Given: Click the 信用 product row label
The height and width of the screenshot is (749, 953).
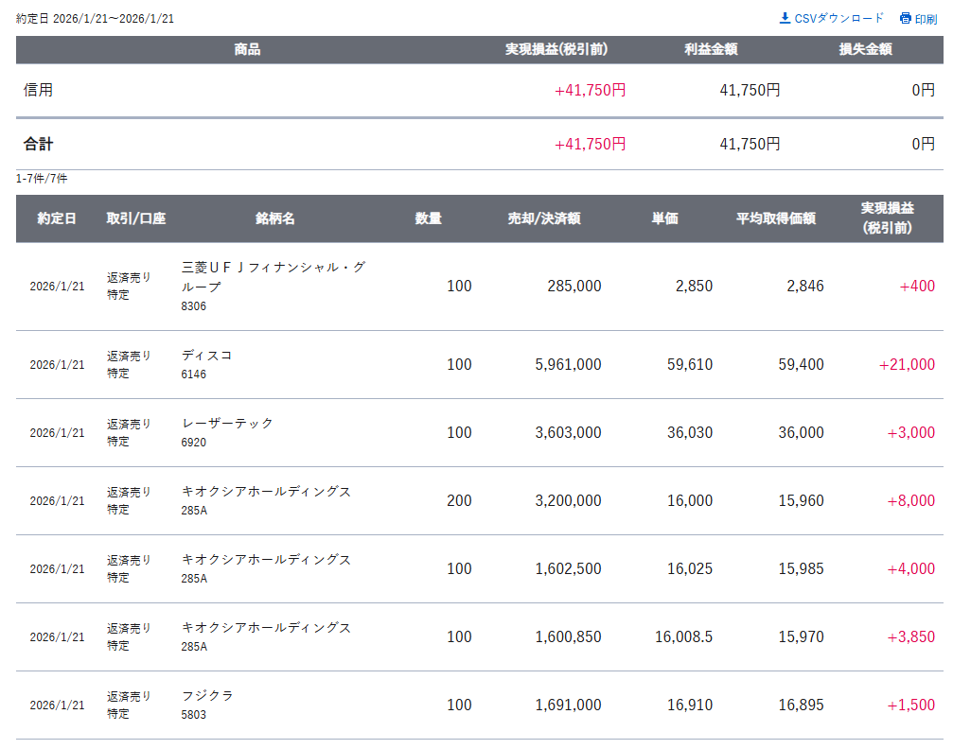Looking at the screenshot, I should tap(38, 90).
